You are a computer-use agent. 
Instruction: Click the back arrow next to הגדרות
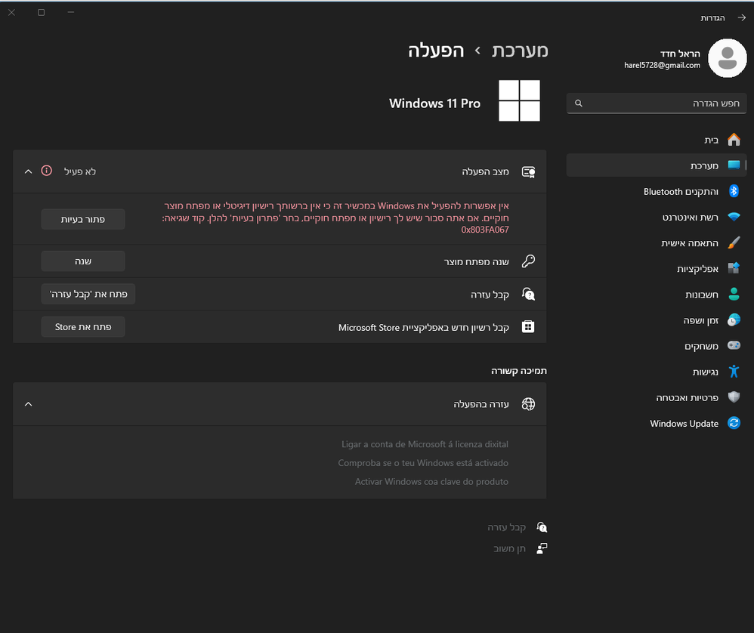point(742,18)
